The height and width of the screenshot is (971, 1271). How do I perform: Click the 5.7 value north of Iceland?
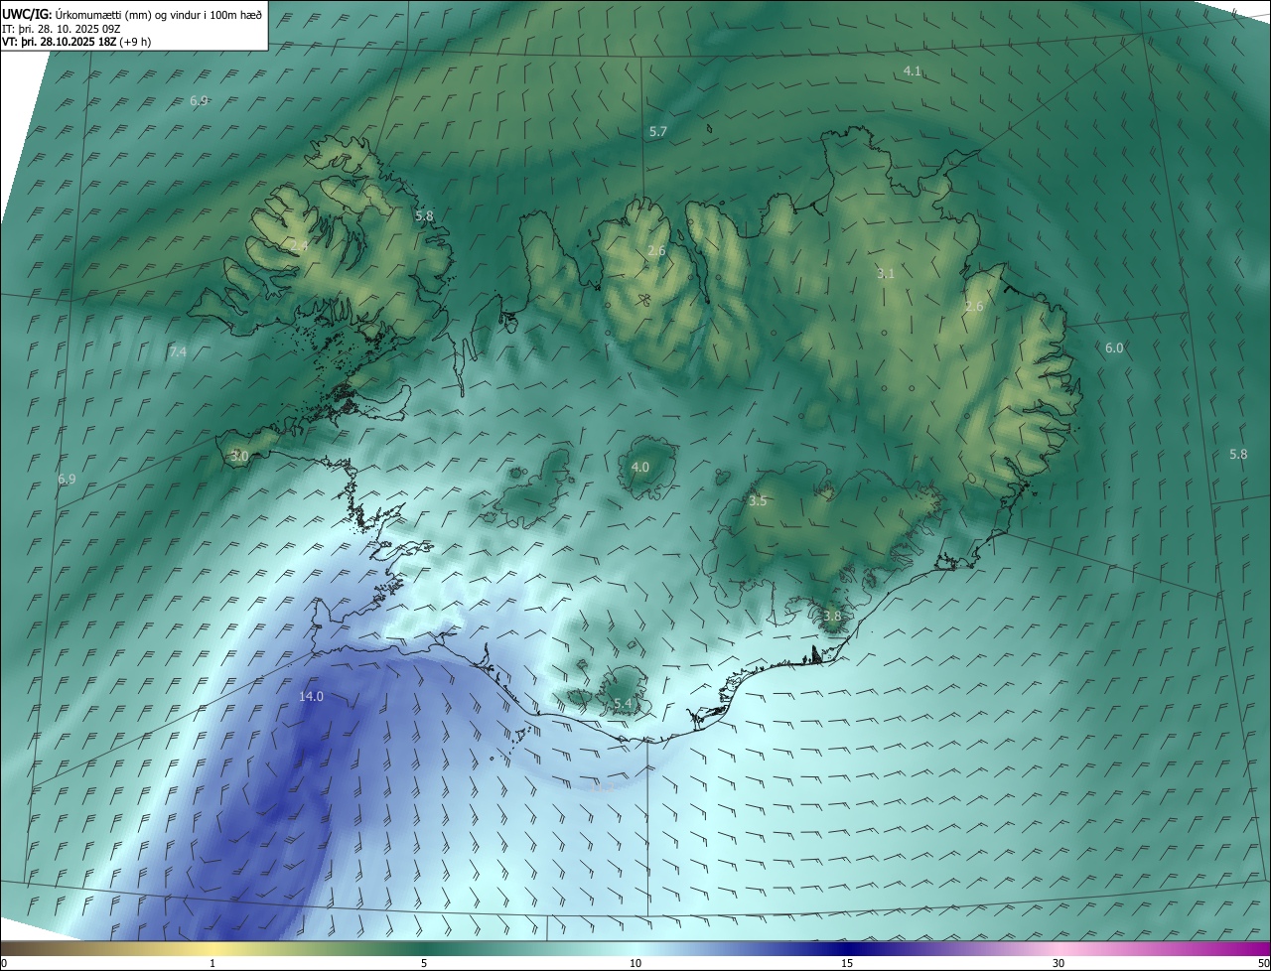tap(658, 132)
